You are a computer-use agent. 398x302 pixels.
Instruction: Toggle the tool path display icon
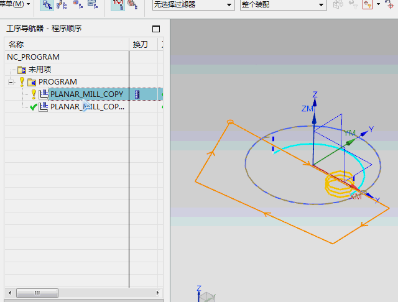pyautogui.click(x=118, y=5)
